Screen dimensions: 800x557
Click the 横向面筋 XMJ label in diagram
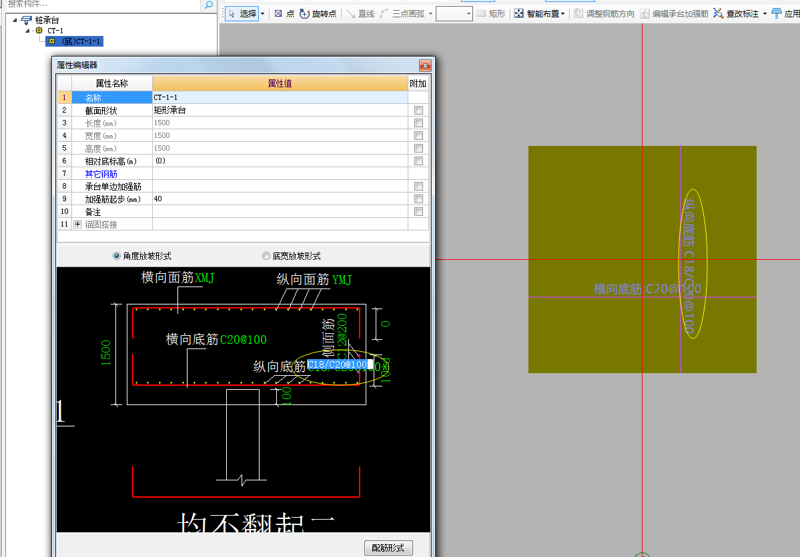click(178, 277)
